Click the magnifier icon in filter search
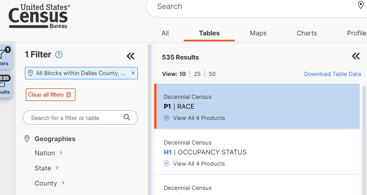Image resolution: width=367 pixels, height=195 pixels. click(127, 117)
